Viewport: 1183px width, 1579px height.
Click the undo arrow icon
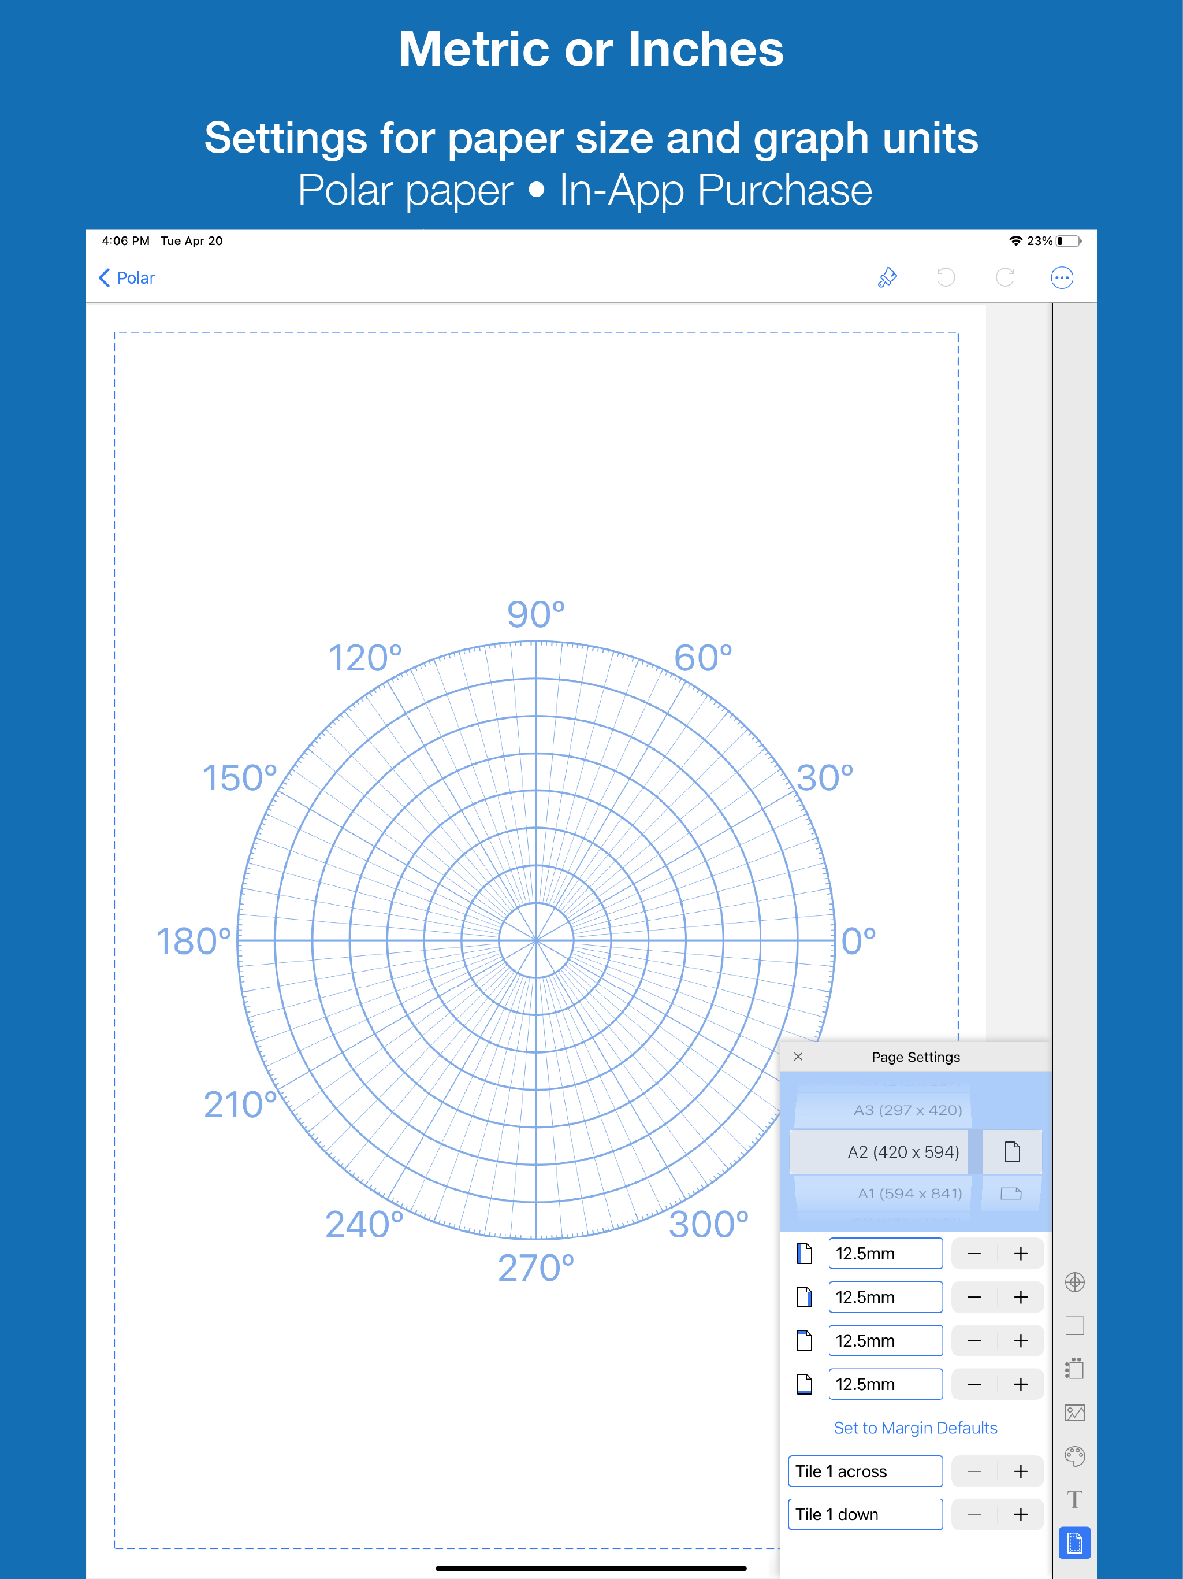click(x=946, y=277)
